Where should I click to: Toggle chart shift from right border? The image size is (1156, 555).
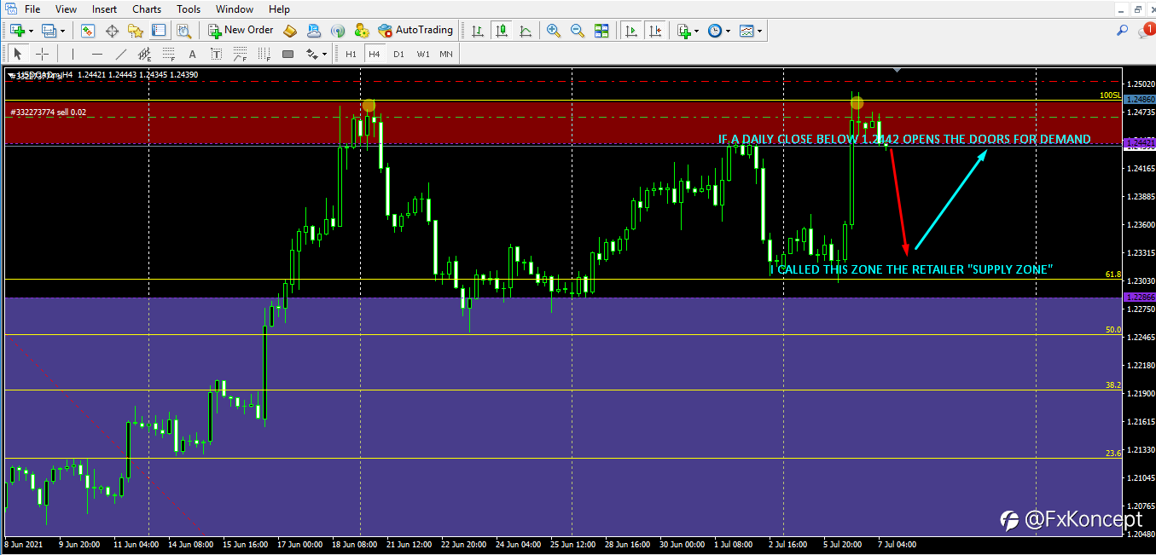pos(655,31)
